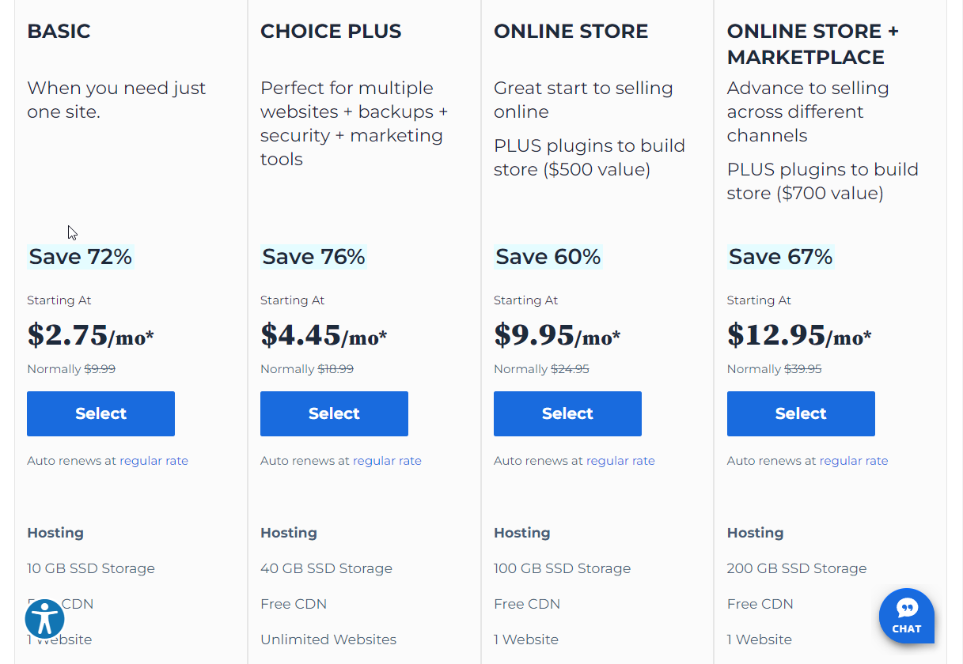963x664 pixels.
Task: Click the $4.45/mo Choice Plus price
Action: 324,335
